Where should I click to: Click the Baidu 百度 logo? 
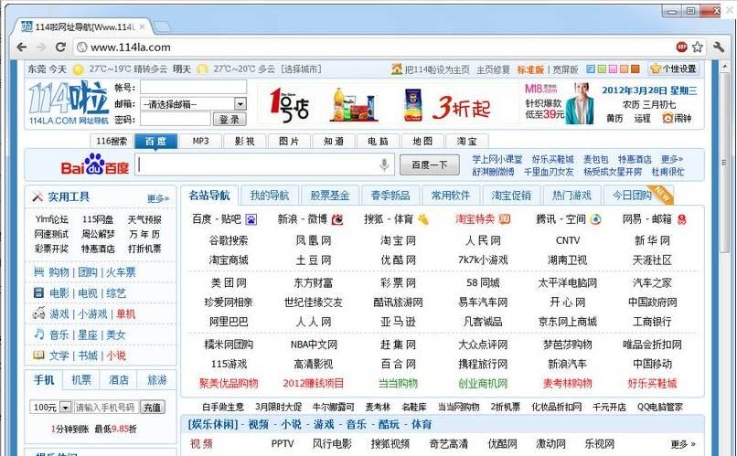coord(95,164)
